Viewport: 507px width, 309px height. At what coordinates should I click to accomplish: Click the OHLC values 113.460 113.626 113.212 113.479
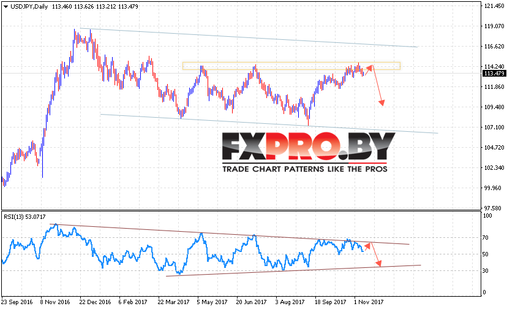[95, 7]
